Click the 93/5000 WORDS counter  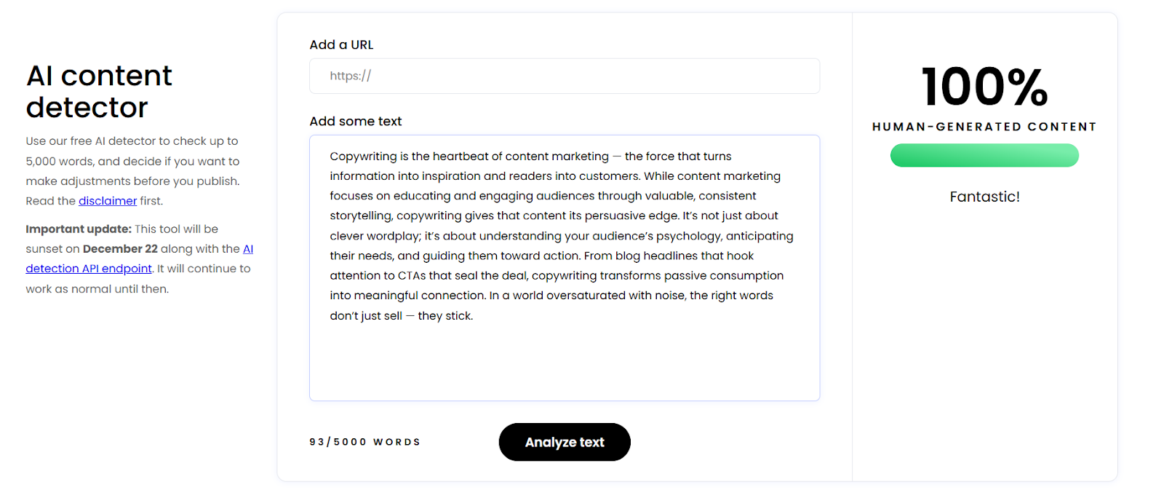364,441
